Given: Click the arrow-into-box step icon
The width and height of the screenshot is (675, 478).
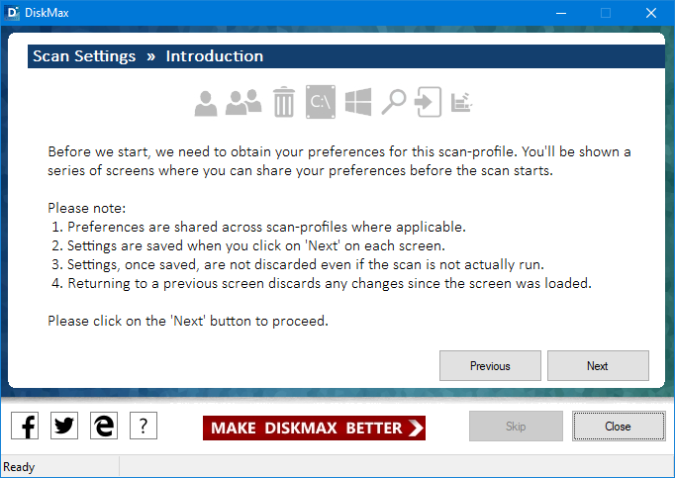Looking at the screenshot, I should pyautogui.click(x=428, y=102).
